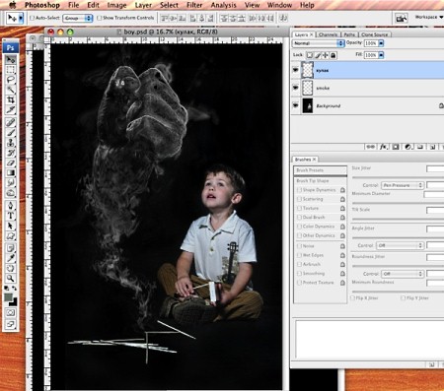The image size is (444, 391).
Task: Open the layer style fx menu
Action: 384,147
